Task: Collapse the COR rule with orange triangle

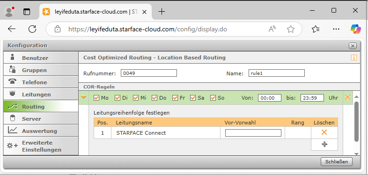Action: [83, 97]
